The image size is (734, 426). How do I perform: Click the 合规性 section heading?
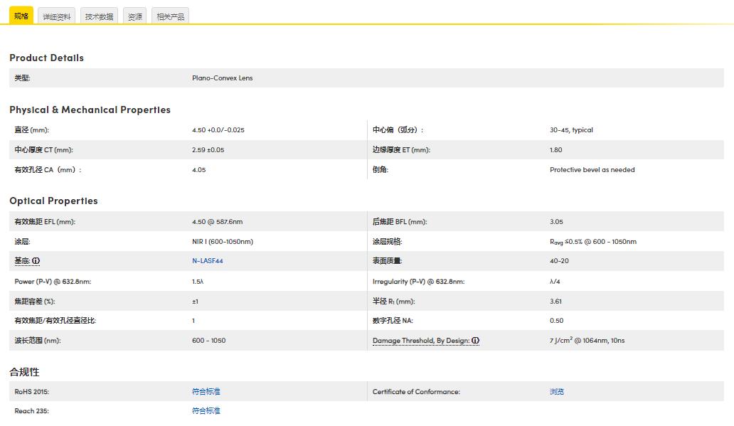tap(24, 372)
